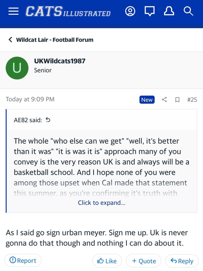
Task: Open the UKWildcats1987 username profile link
Action: (60, 61)
